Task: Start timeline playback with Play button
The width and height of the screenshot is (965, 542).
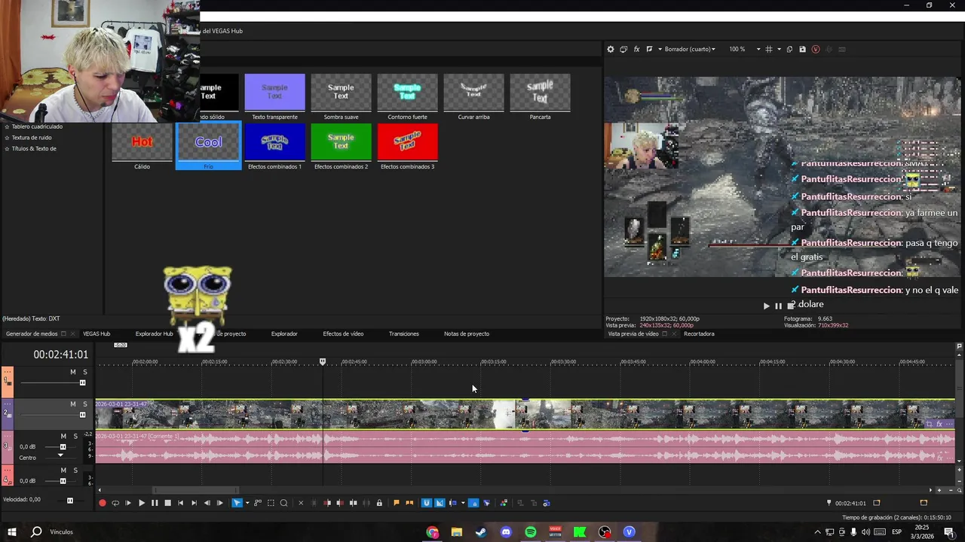Action: (x=141, y=503)
